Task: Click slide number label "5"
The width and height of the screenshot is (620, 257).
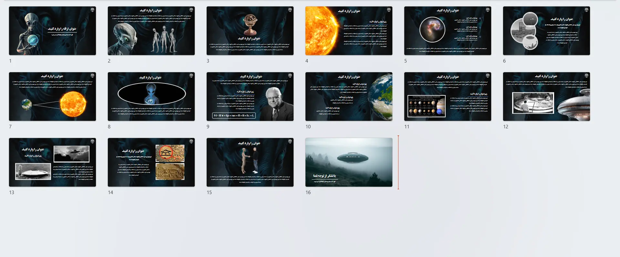Action: (x=406, y=61)
